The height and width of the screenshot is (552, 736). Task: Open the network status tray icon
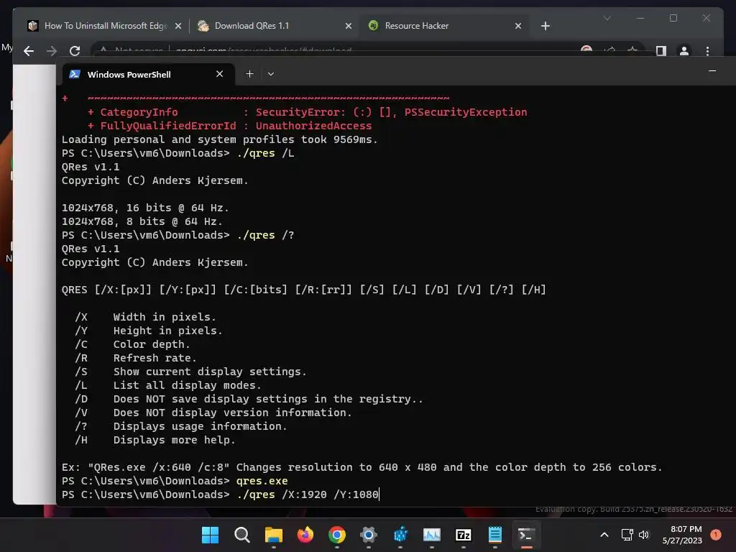[x=627, y=535]
